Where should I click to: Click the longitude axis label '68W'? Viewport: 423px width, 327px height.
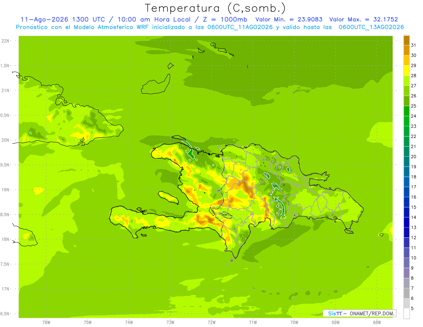pyautogui.click(x=377, y=323)
